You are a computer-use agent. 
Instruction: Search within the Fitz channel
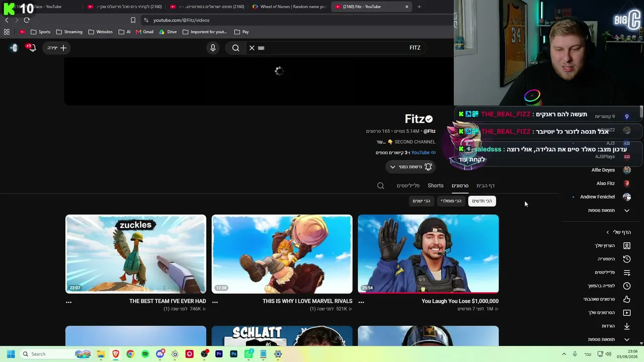(x=381, y=186)
